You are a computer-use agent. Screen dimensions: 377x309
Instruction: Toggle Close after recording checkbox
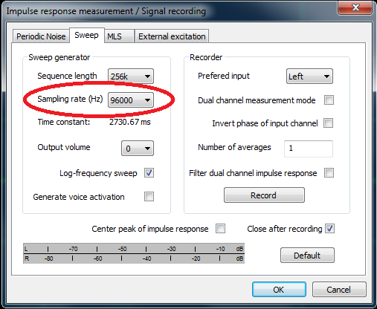pos(329,229)
